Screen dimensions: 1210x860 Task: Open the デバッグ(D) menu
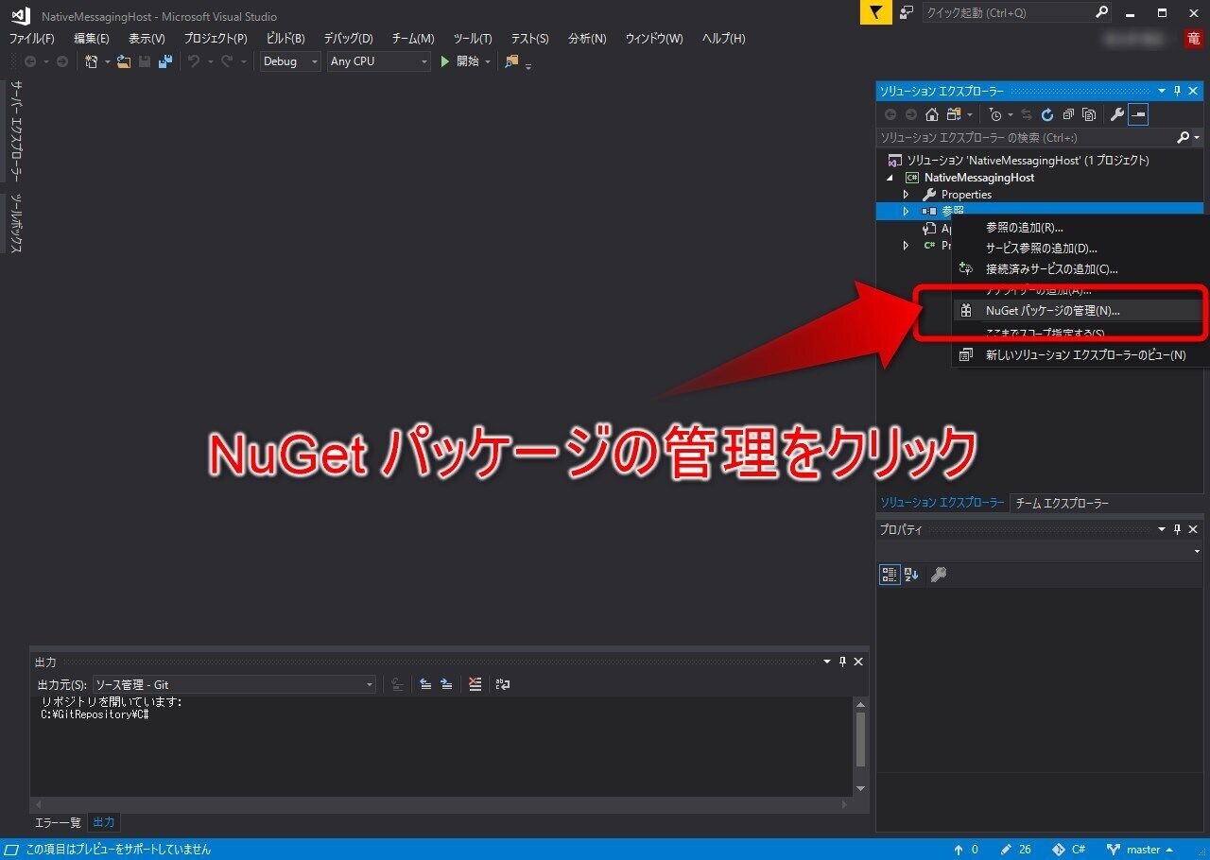tap(348, 39)
